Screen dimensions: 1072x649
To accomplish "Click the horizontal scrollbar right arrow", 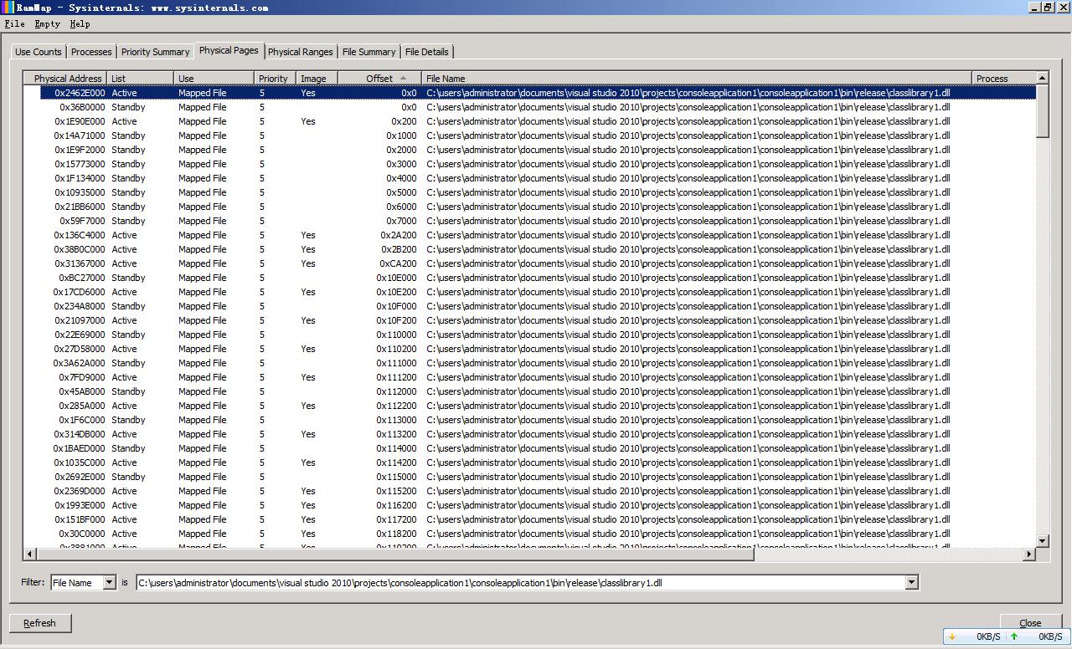I will tap(1029, 554).
